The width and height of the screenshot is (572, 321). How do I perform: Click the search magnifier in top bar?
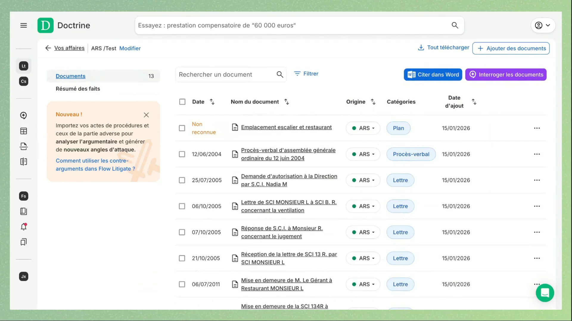[x=455, y=26]
